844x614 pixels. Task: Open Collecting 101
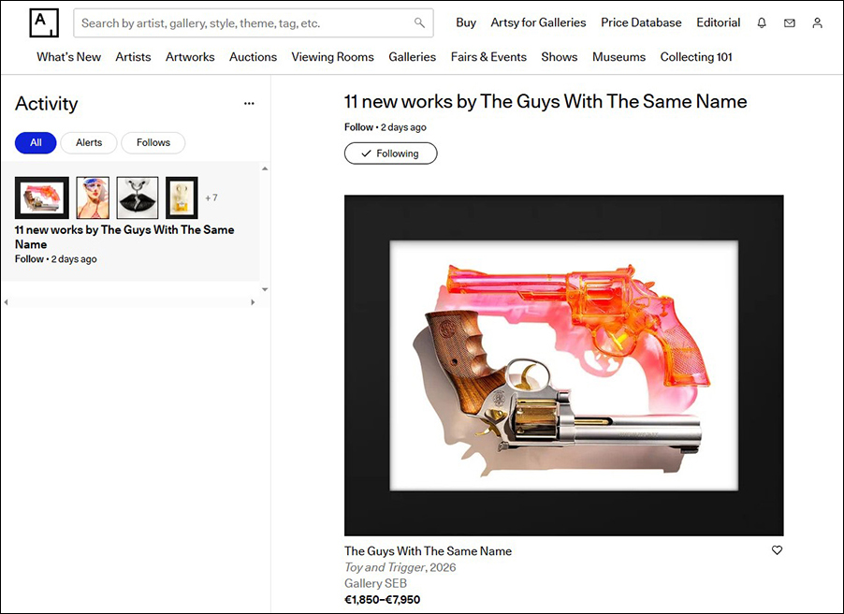(696, 57)
